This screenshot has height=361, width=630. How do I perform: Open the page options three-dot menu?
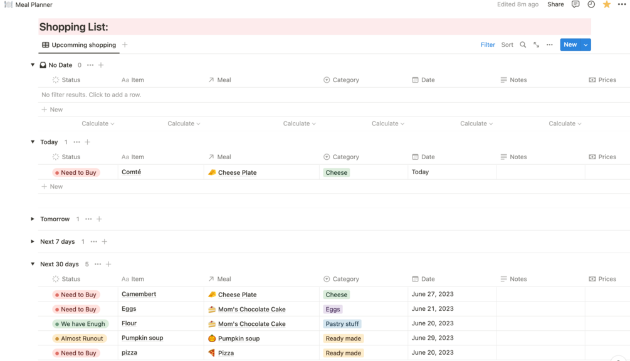point(622,4)
